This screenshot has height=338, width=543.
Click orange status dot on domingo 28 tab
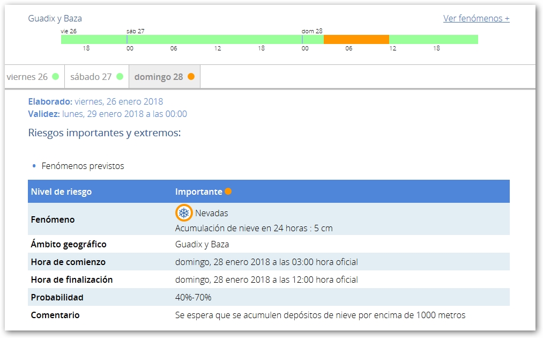(191, 77)
